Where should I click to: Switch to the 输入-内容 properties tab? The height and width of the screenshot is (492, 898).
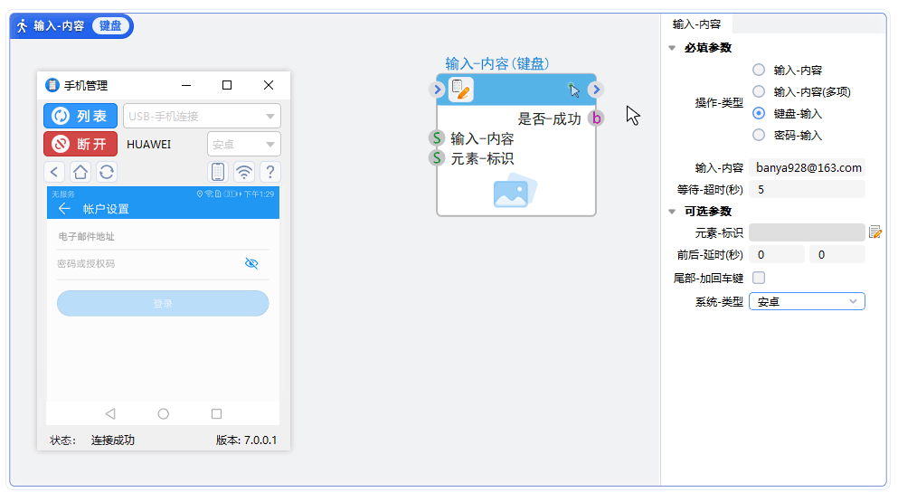coord(696,24)
